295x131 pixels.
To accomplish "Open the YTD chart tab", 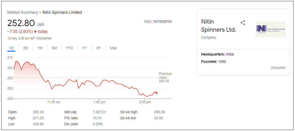I will click(69, 48).
